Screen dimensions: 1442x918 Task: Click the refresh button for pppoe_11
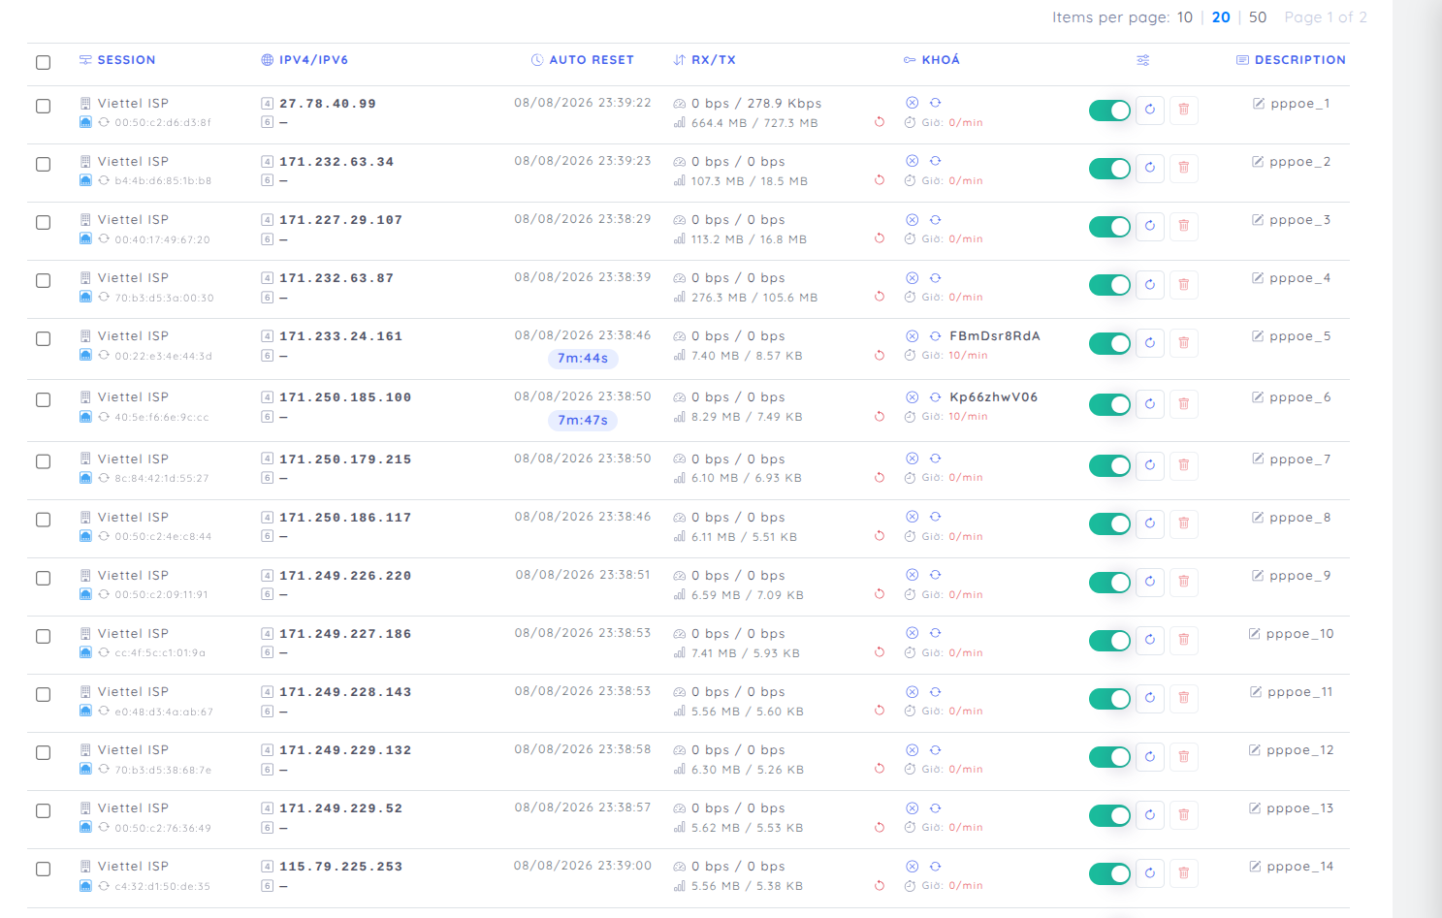click(1150, 698)
